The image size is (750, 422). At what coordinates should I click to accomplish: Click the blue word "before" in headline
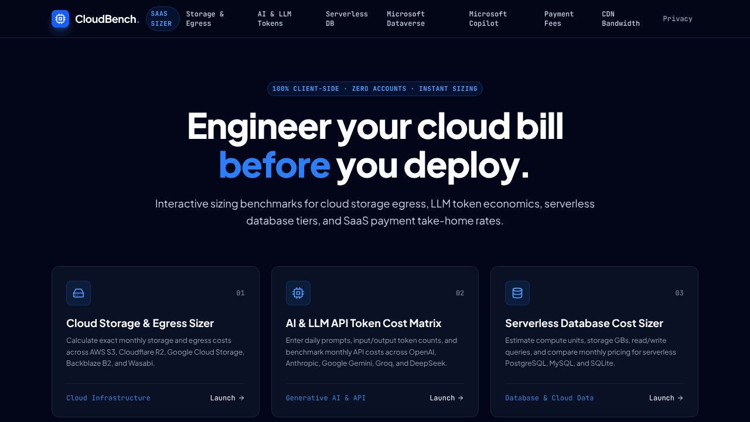tap(274, 165)
